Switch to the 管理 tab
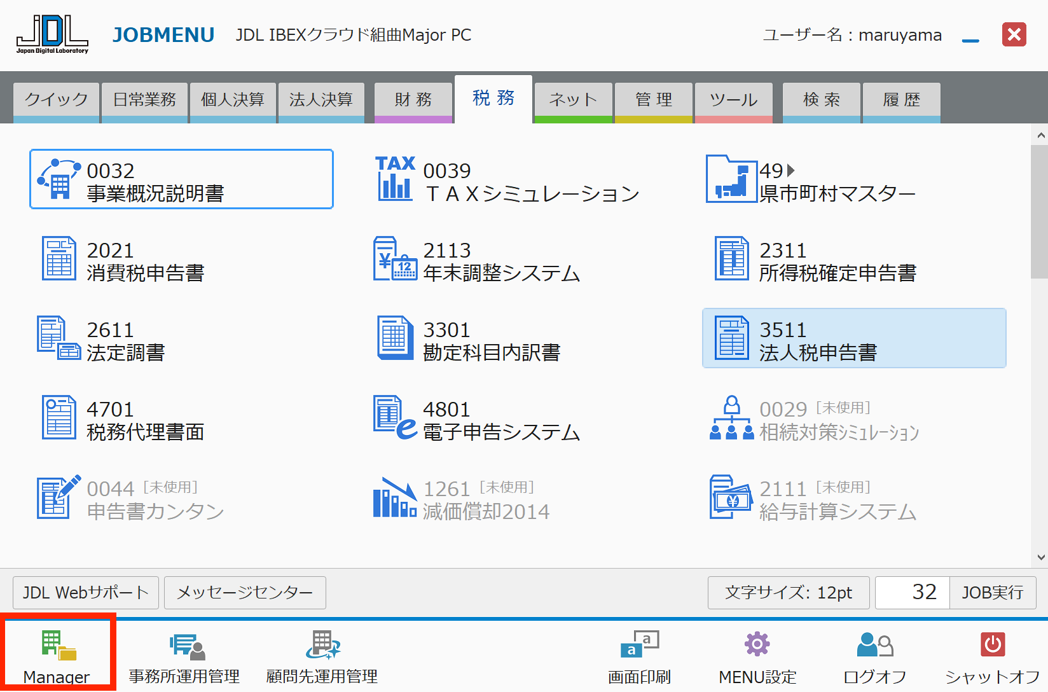Image resolution: width=1048 pixels, height=692 pixels. [x=654, y=102]
